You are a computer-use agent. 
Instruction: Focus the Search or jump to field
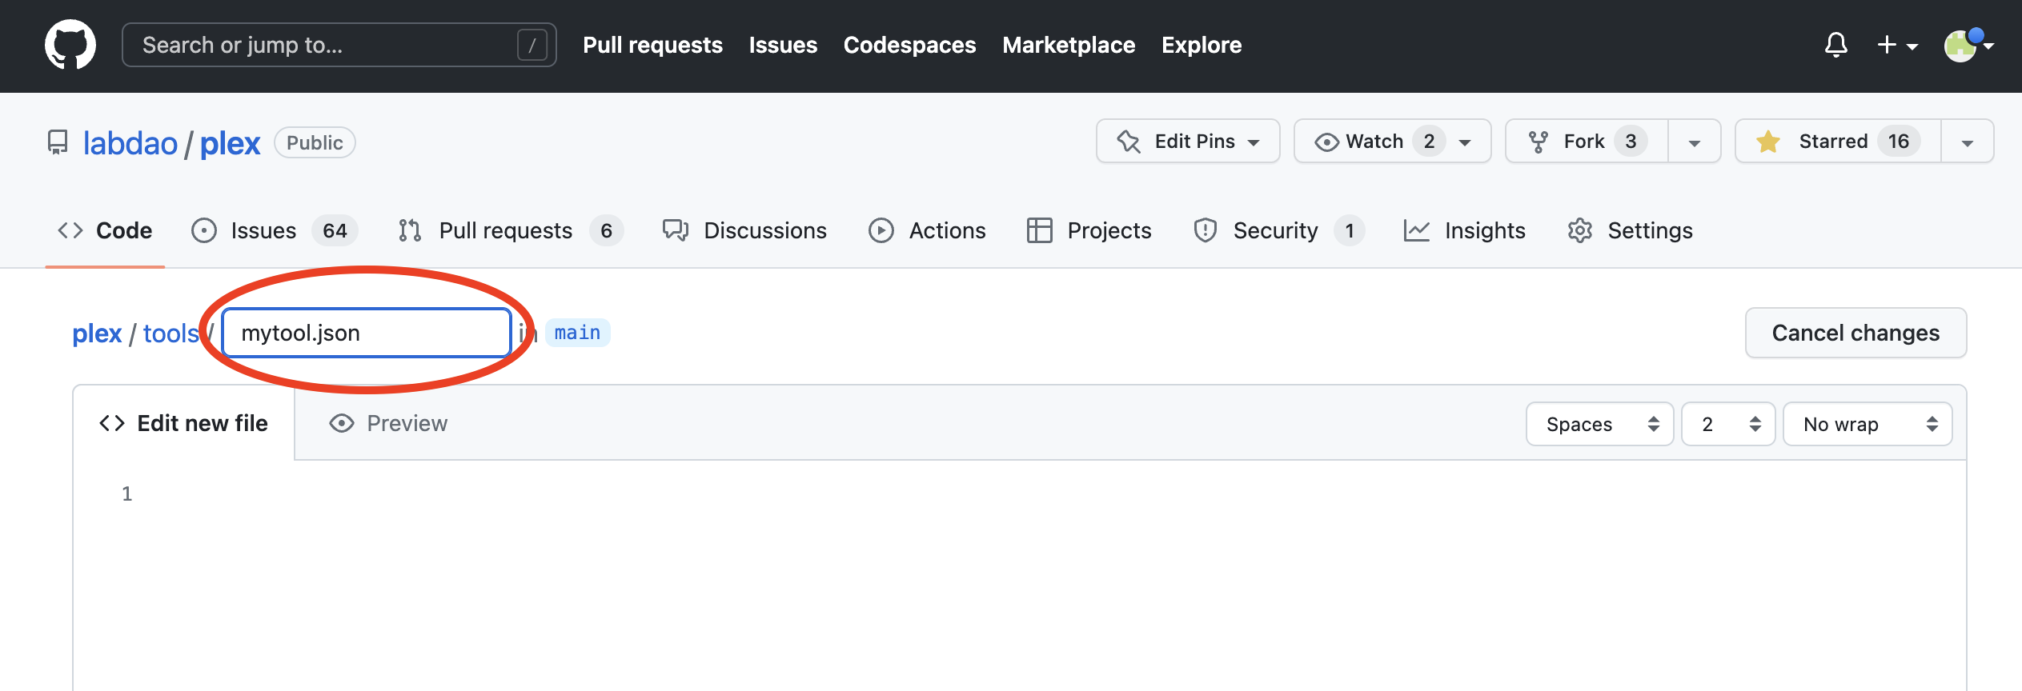coord(339,45)
